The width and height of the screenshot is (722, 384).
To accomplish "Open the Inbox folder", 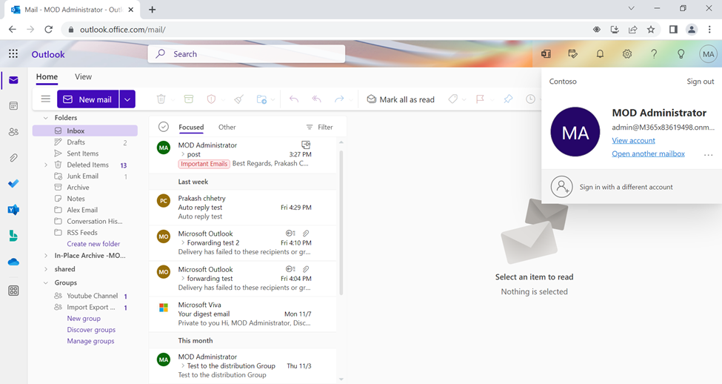I will (x=85, y=131).
